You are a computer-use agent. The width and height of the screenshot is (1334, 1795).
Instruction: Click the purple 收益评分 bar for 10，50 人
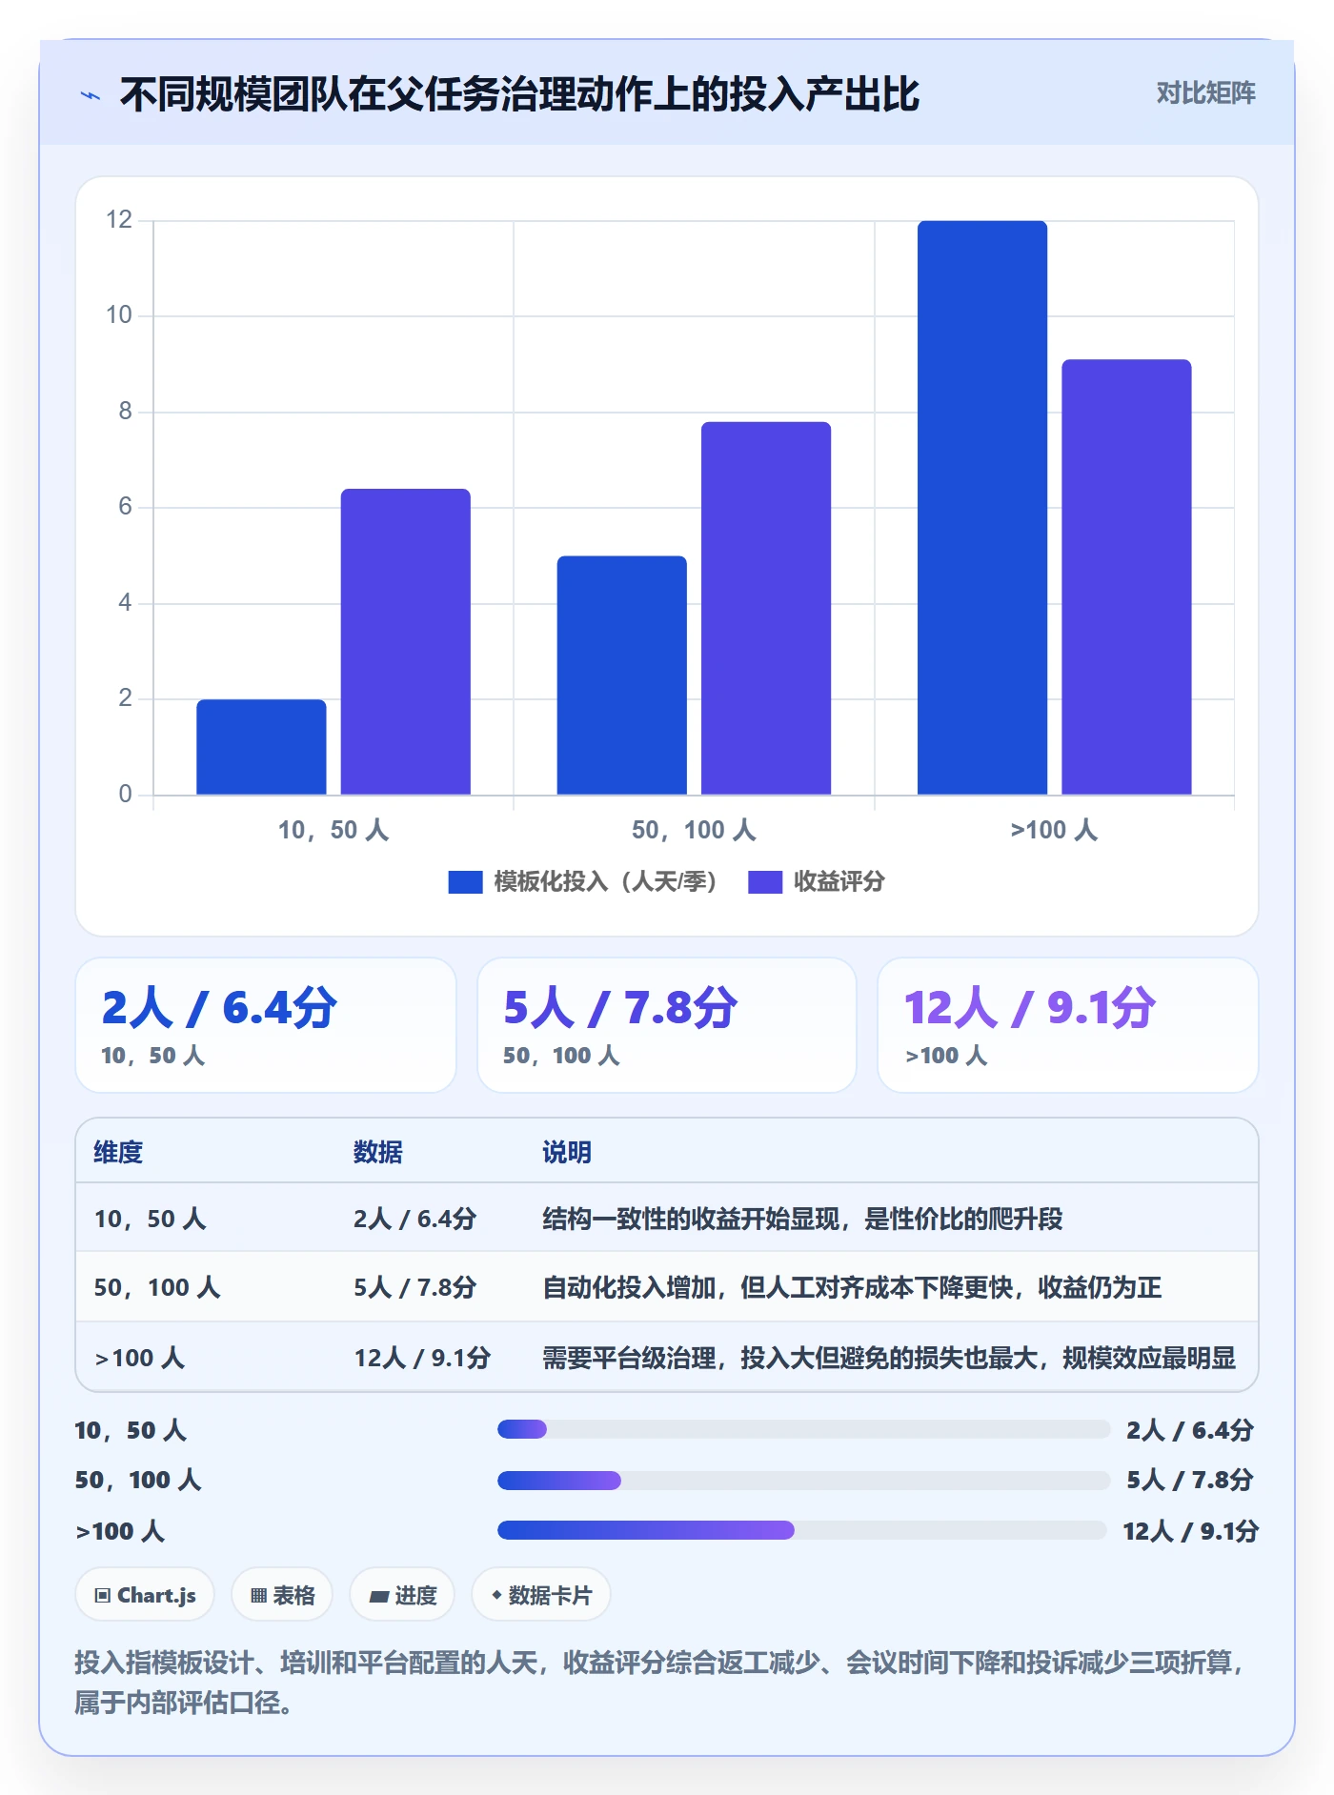point(406,641)
